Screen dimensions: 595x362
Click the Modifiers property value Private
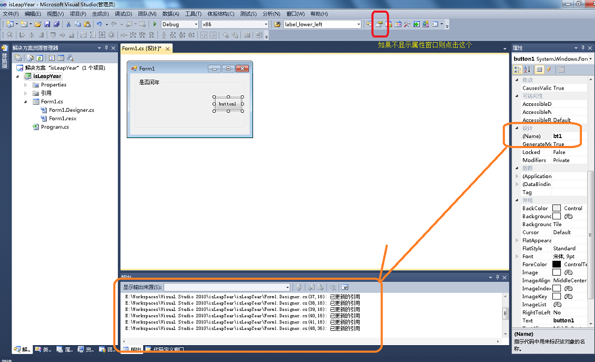point(569,160)
